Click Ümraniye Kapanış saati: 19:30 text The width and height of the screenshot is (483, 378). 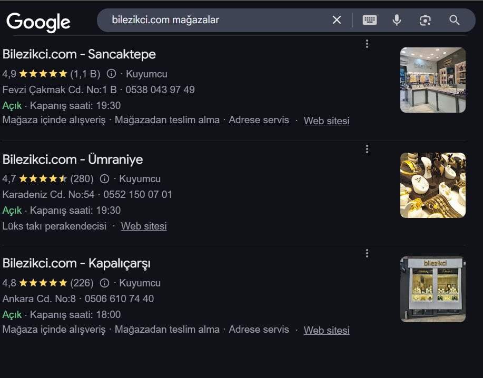pyautogui.click(x=75, y=210)
